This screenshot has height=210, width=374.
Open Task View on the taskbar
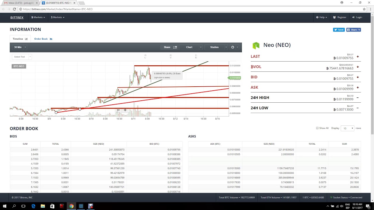pyautogui.click(x=23, y=206)
